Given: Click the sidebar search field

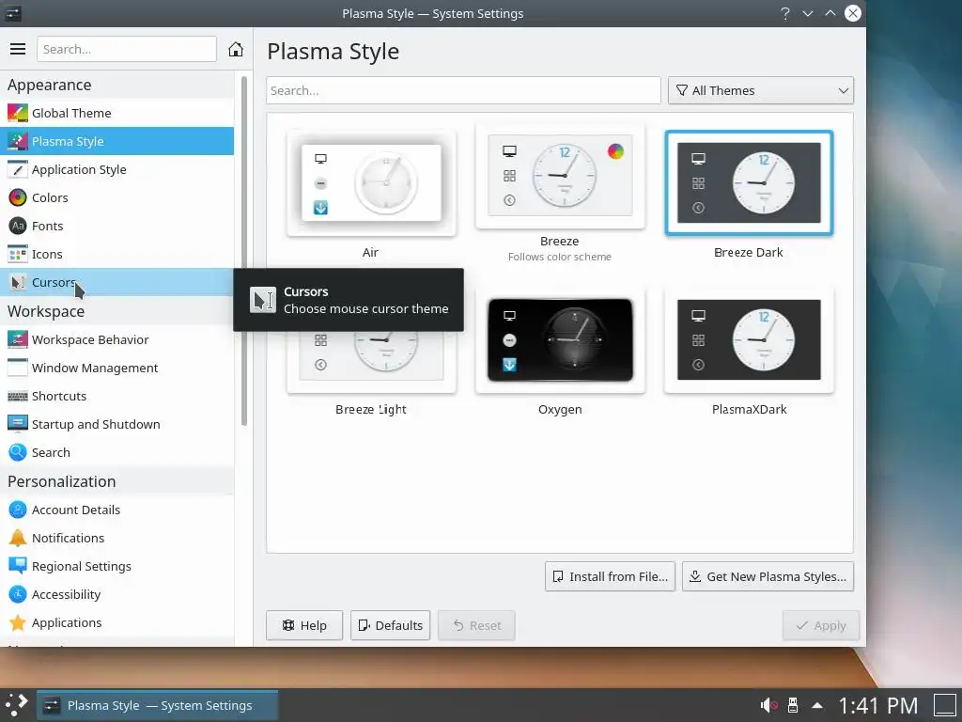Looking at the screenshot, I should pyautogui.click(x=127, y=49).
